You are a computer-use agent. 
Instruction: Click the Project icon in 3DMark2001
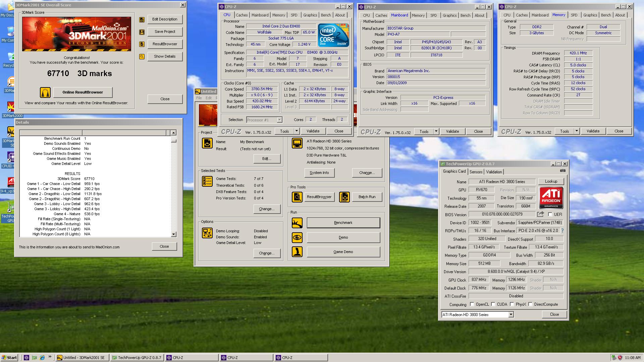click(207, 143)
